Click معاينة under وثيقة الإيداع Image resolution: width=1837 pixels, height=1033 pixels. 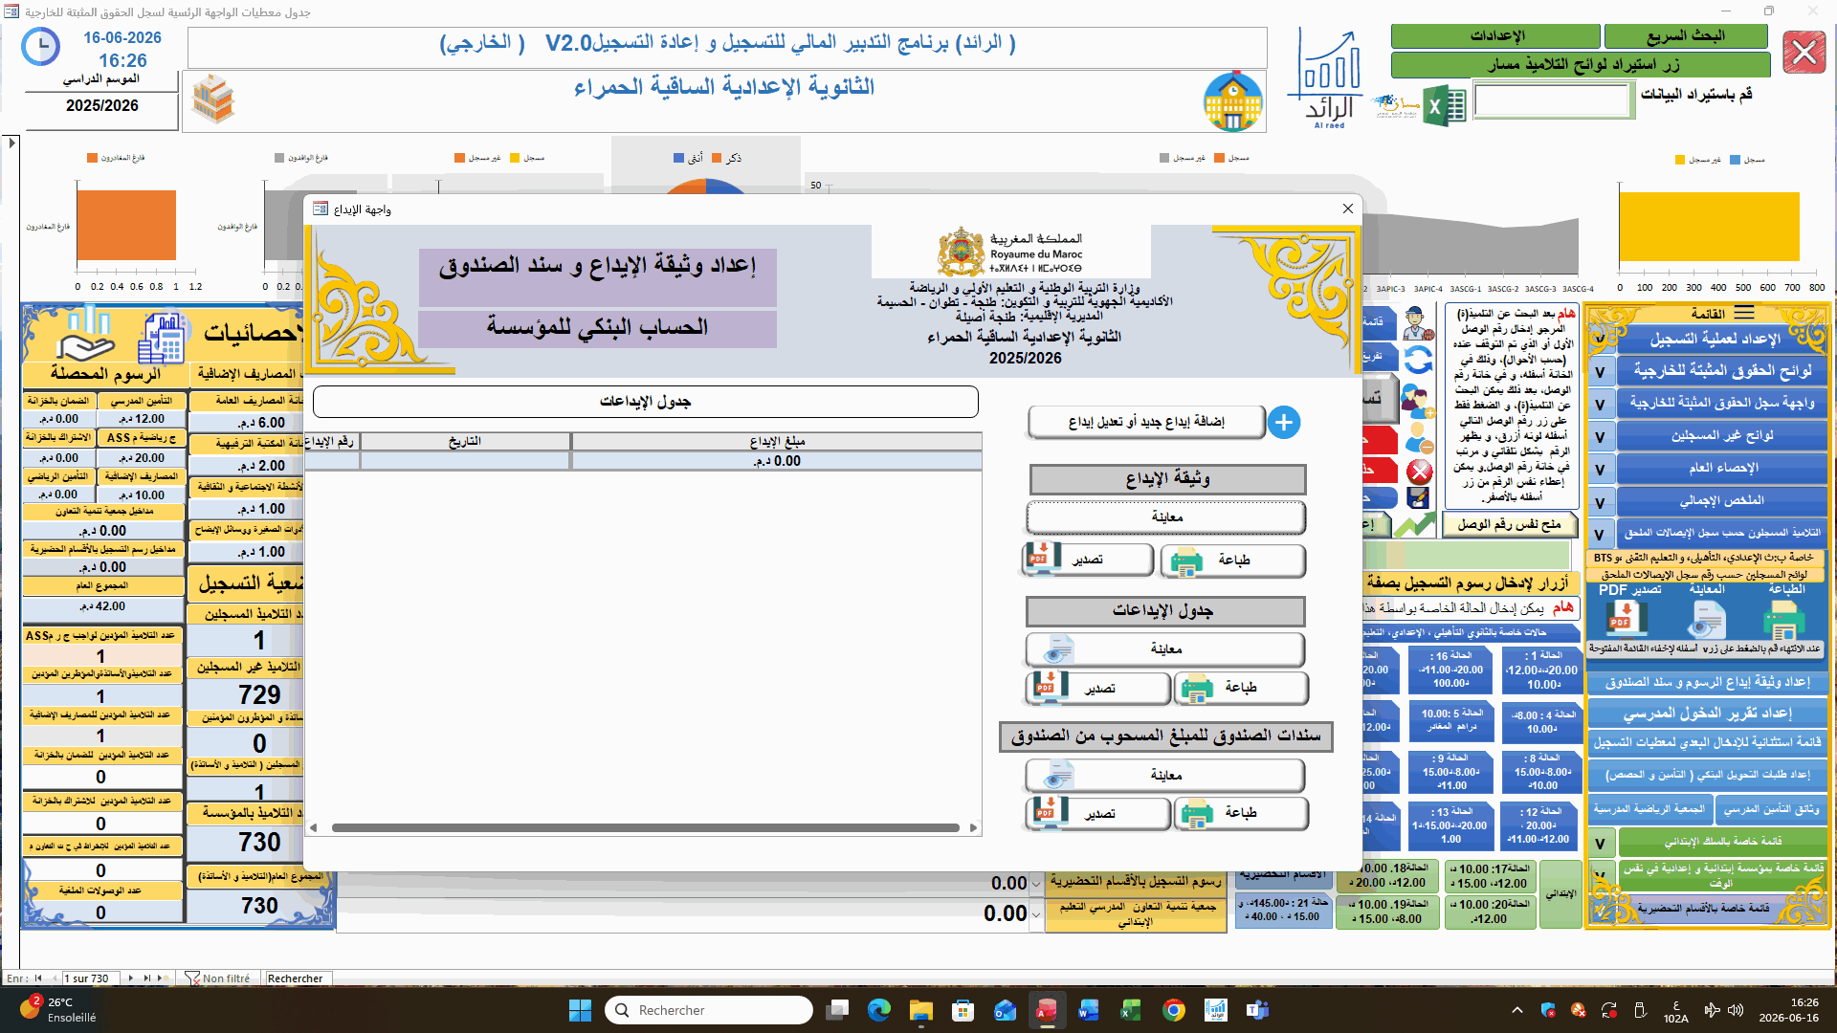(x=1165, y=517)
